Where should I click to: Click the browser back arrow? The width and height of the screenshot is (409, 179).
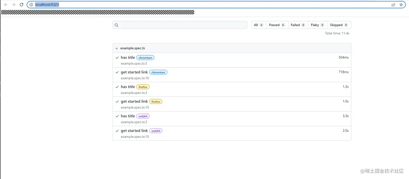tap(6, 5)
